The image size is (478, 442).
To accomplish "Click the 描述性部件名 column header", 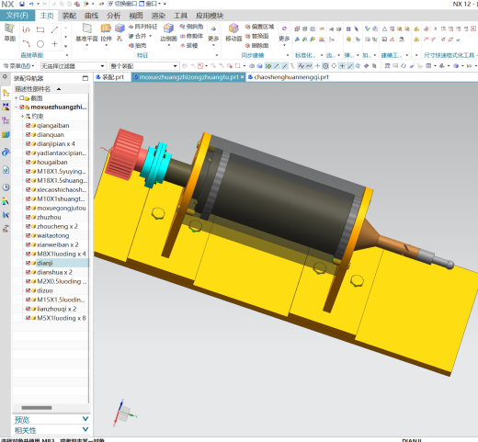I will tap(51, 89).
